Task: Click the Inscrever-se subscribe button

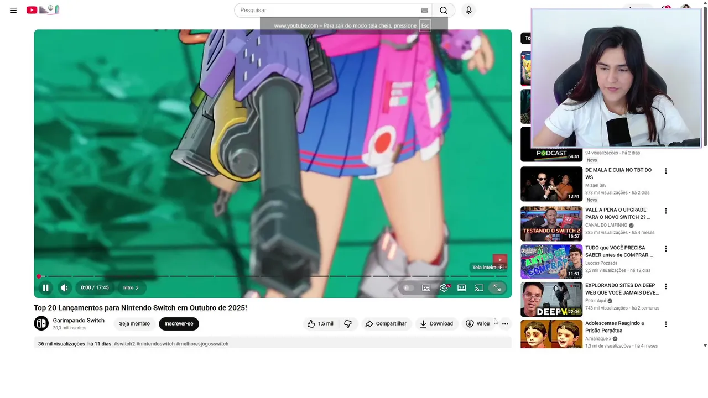Action: coord(179,323)
